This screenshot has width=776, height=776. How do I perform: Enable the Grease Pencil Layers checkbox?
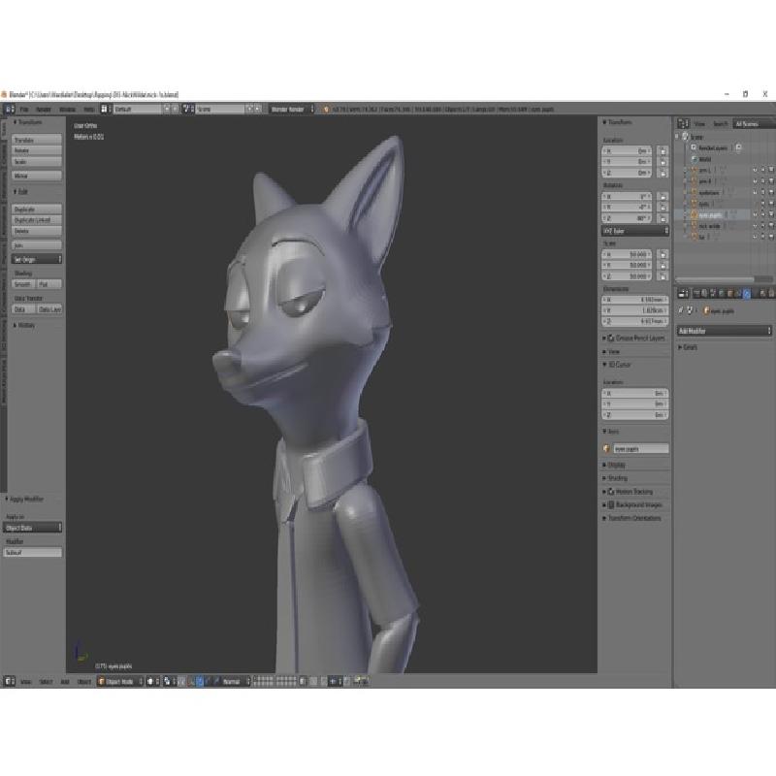pos(611,338)
